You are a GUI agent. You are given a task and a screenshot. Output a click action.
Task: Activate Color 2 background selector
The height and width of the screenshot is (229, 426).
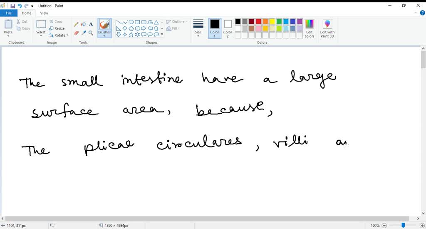point(228,28)
